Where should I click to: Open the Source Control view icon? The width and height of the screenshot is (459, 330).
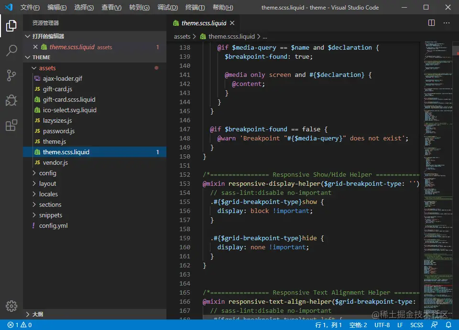click(11, 75)
